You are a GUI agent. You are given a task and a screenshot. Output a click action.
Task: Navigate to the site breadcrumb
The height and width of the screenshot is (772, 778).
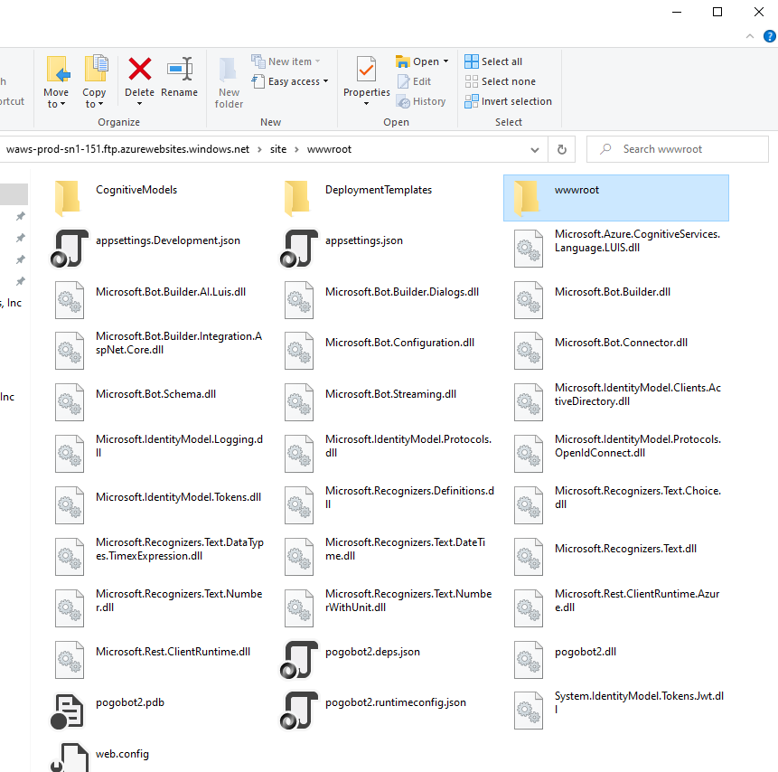click(x=277, y=149)
